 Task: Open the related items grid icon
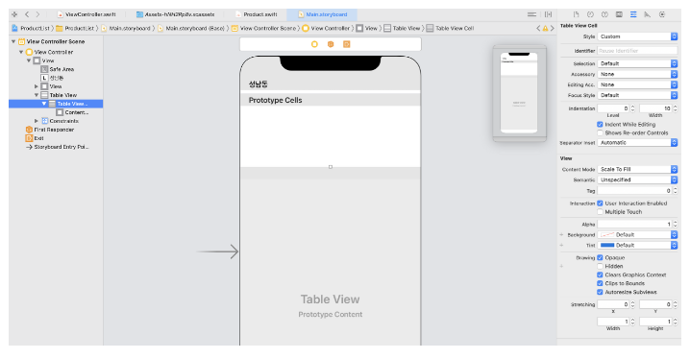click(x=14, y=14)
